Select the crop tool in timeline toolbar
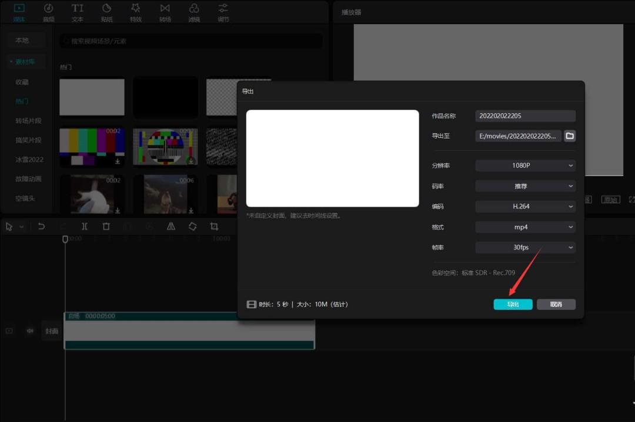Viewport: 635px width, 422px height. (214, 227)
